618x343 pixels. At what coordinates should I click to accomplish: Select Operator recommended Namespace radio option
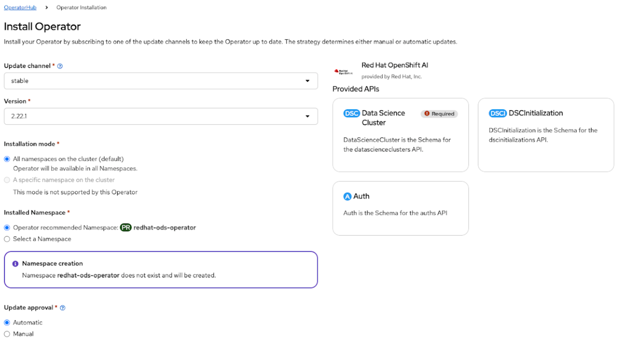[x=7, y=228]
